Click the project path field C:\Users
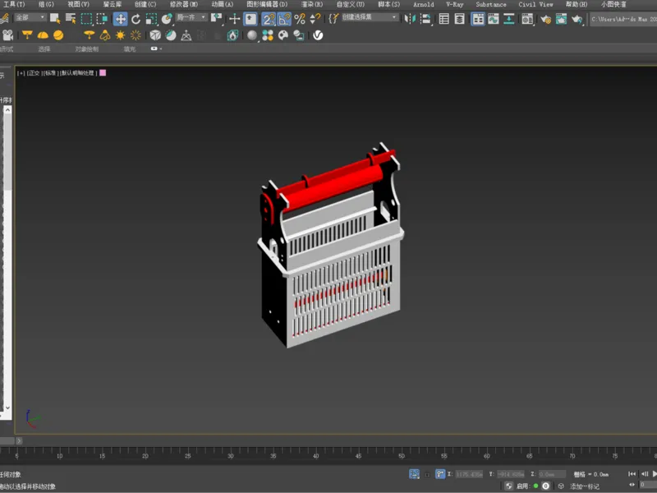Image resolution: width=657 pixels, height=493 pixels. pos(623,19)
